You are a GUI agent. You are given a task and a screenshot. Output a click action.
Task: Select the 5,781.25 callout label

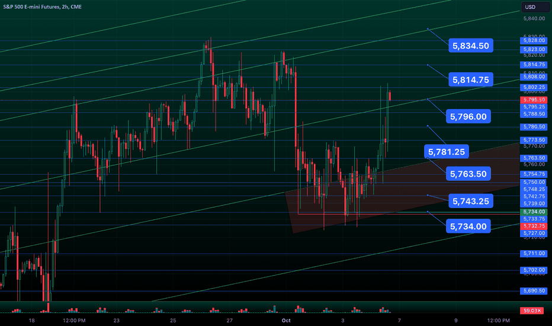pos(447,152)
